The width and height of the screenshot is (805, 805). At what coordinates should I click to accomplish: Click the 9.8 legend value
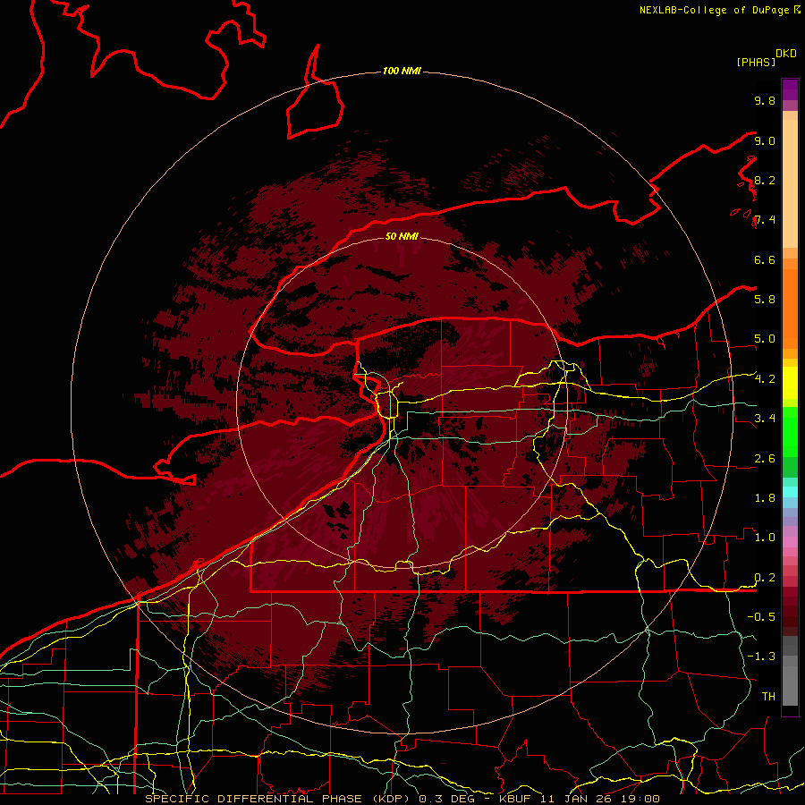click(x=765, y=100)
